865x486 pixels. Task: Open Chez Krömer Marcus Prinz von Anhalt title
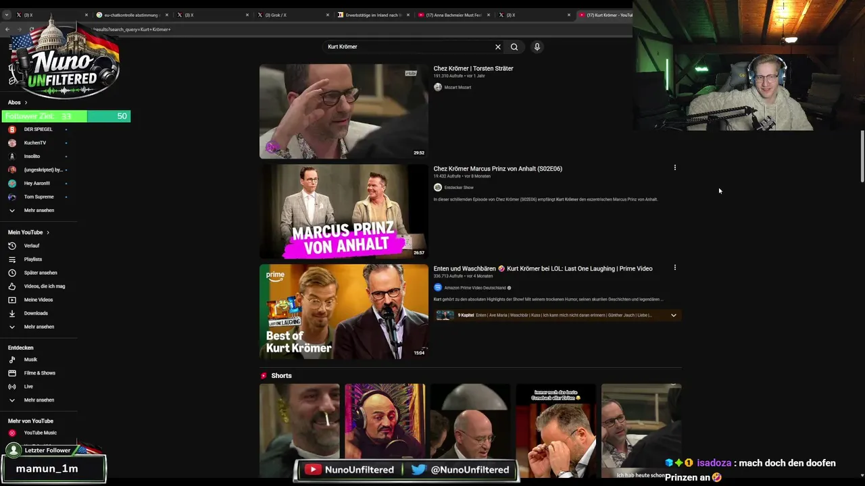coord(497,169)
